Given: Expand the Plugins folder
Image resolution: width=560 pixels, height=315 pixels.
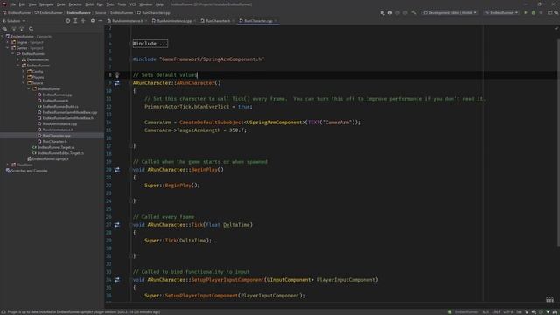Looking at the screenshot, I should pyautogui.click(x=24, y=77).
